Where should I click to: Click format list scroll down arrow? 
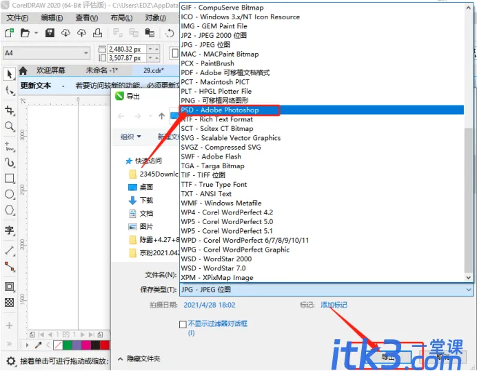[x=469, y=278]
